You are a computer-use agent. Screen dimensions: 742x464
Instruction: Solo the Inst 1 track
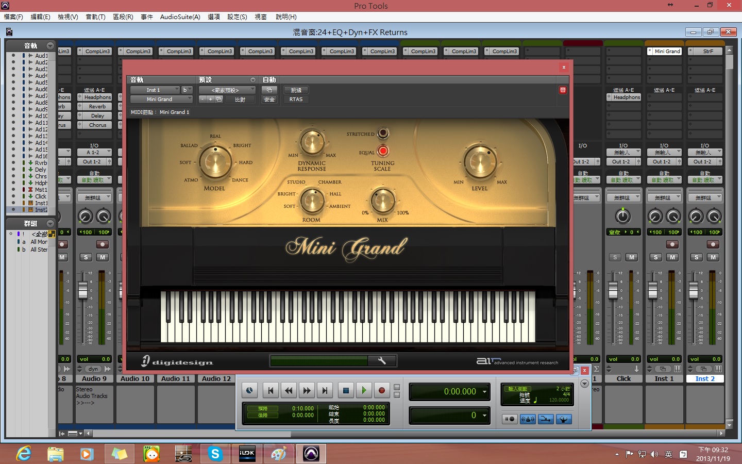click(x=655, y=257)
